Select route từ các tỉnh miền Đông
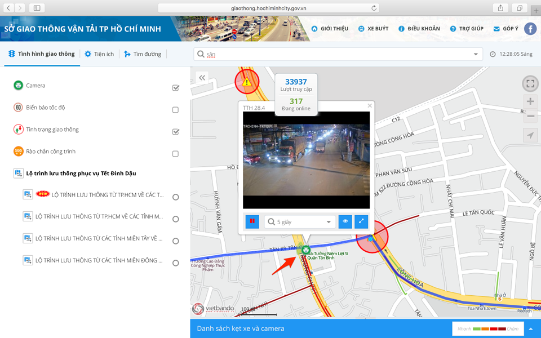 point(176,263)
